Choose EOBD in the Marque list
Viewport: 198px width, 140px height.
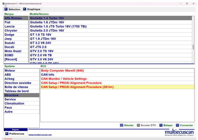16,55
